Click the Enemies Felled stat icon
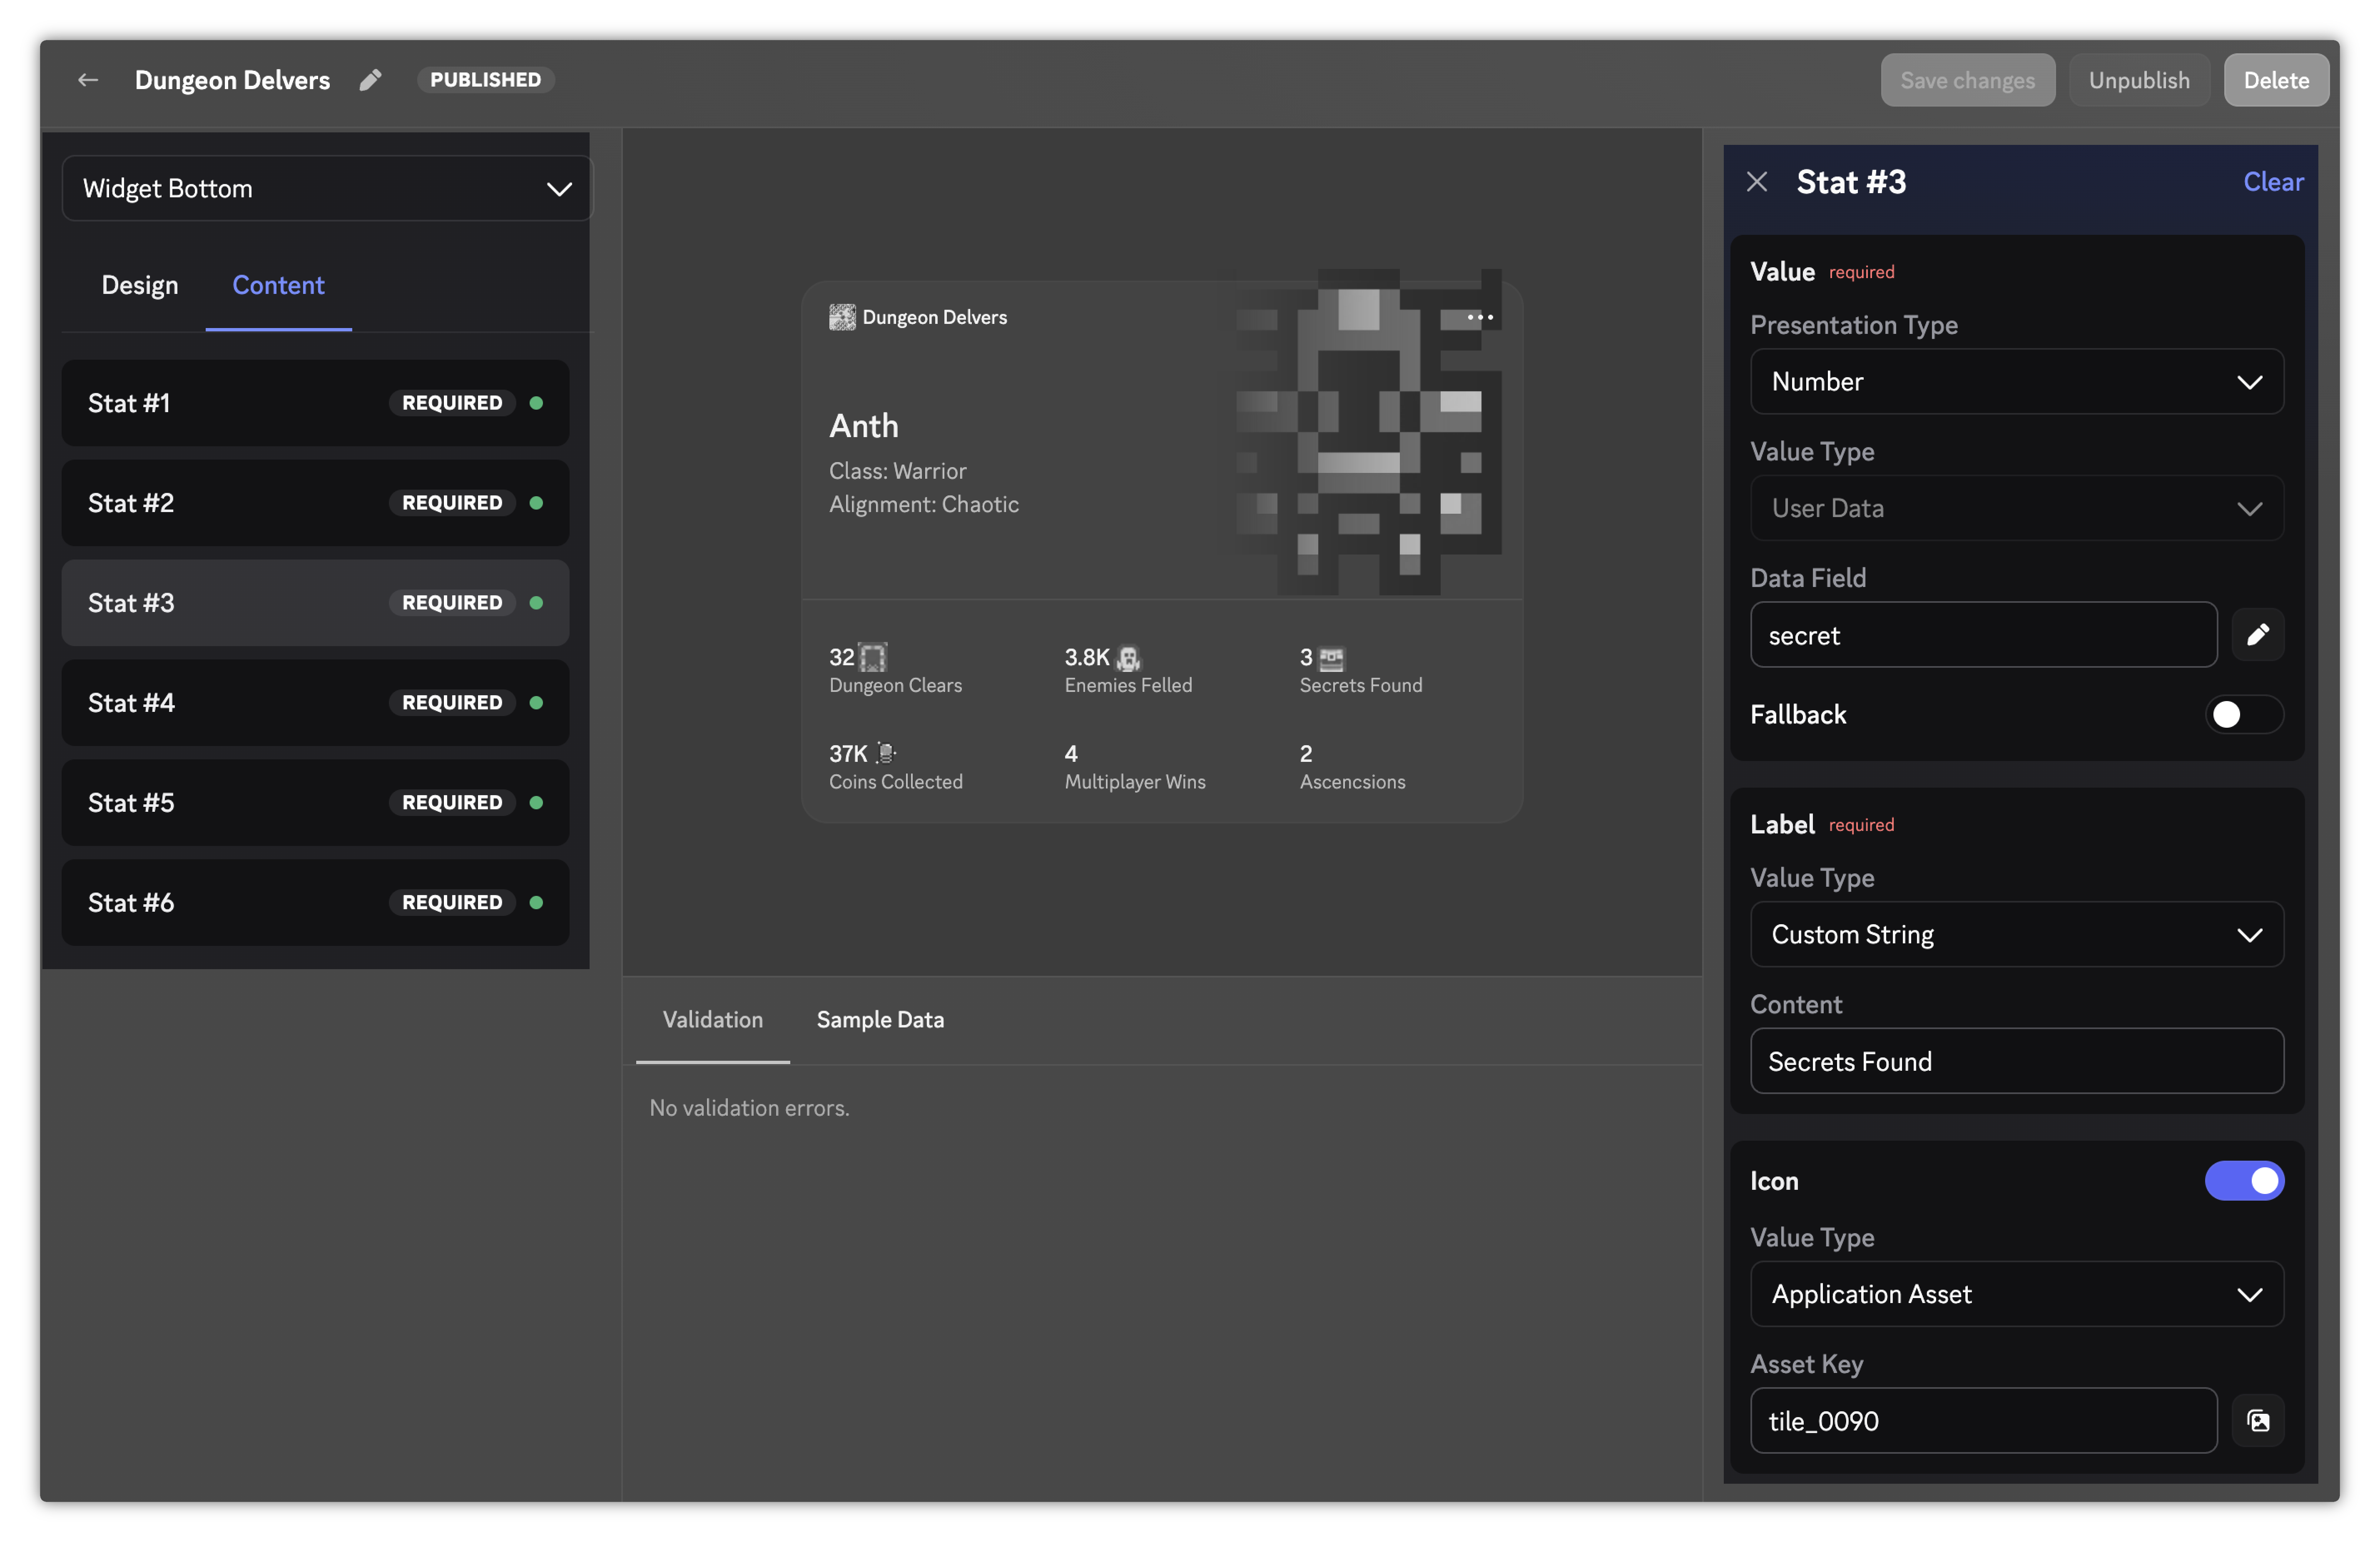Viewport: 2380px width, 1542px height. coord(1128,658)
